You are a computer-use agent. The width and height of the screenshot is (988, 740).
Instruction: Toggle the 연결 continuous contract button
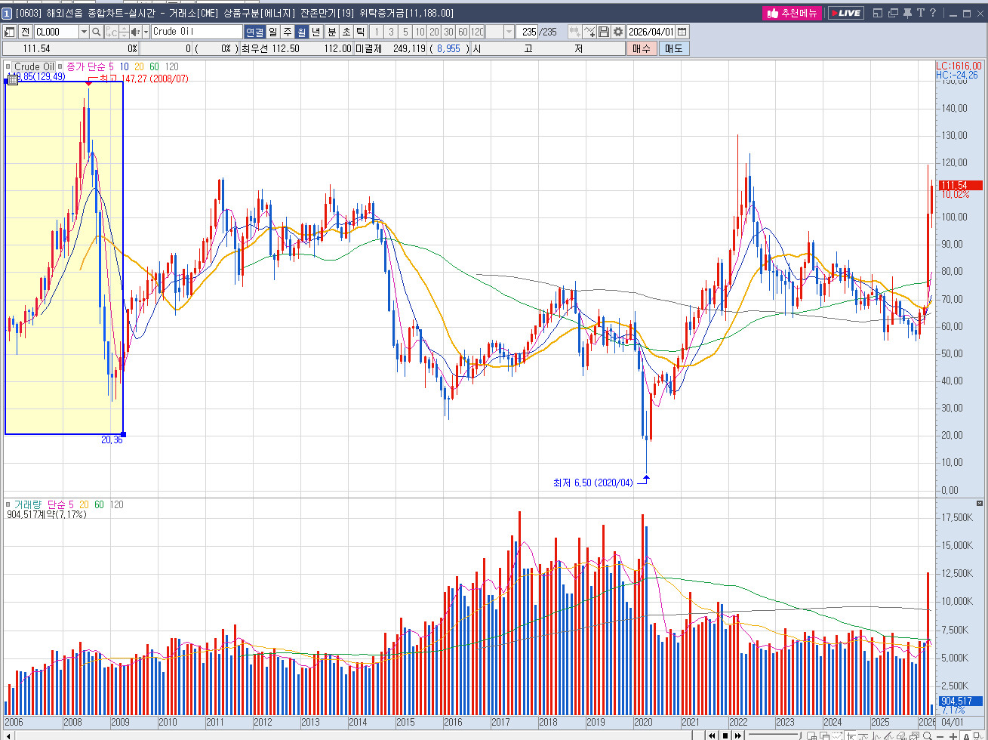point(254,32)
